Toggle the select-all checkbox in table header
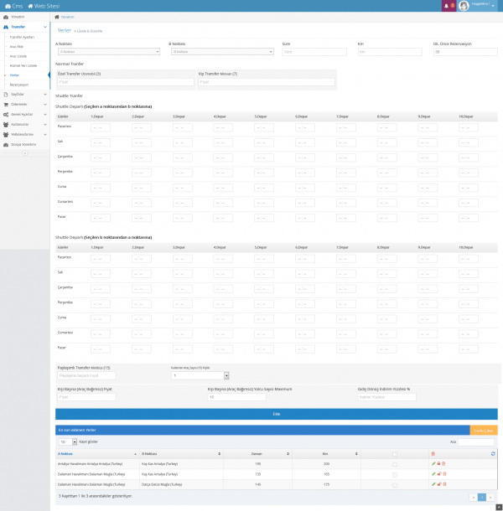This screenshot has width=503, height=511. coord(395,453)
